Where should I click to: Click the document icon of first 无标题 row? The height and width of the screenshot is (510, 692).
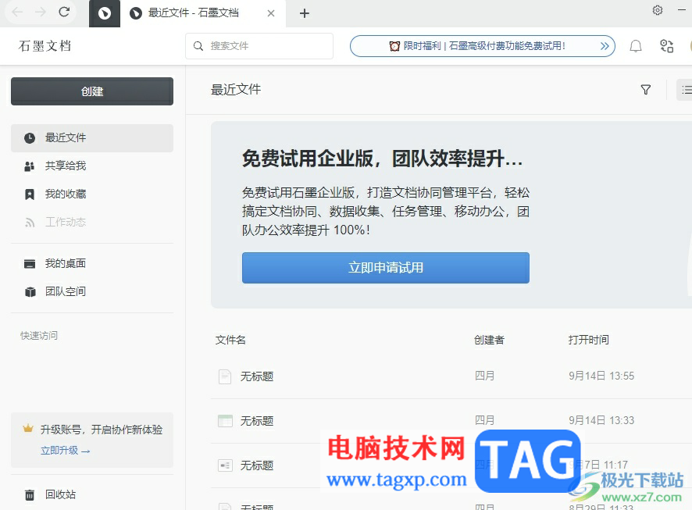(x=225, y=376)
